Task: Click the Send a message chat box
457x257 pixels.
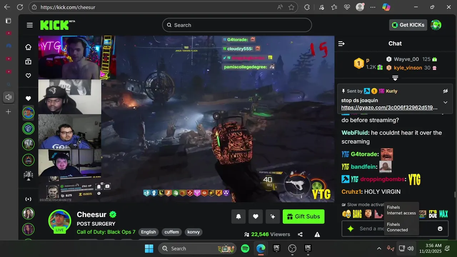Action: (x=395, y=228)
